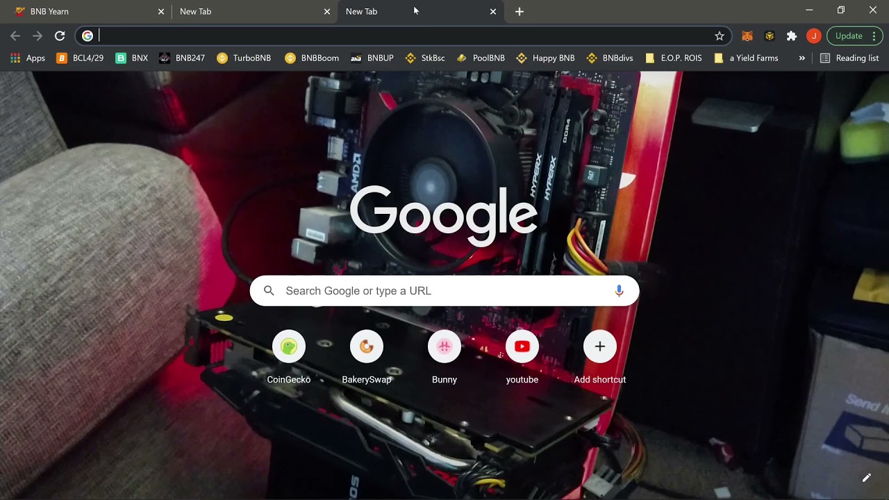Click the Forward navigation arrow
This screenshot has height=500, width=889.
click(38, 36)
